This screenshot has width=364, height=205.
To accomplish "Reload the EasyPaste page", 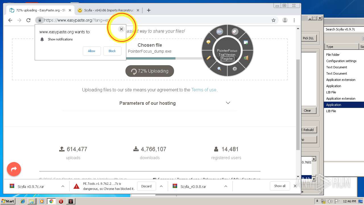I will pyautogui.click(x=28, y=20).
